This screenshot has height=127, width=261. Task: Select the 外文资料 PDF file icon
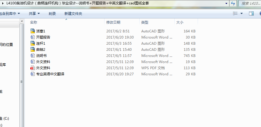[33, 68]
